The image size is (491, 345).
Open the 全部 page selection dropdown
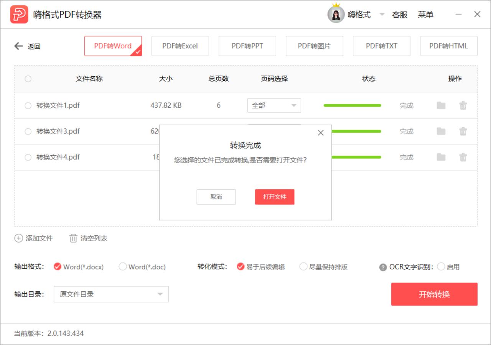pos(274,105)
